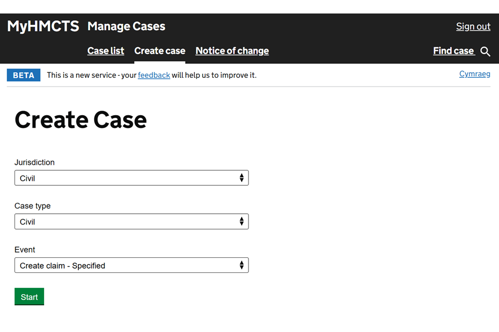Open the feedback link in the banner
This screenshot has height=332, width=499.
click(154, 75)
